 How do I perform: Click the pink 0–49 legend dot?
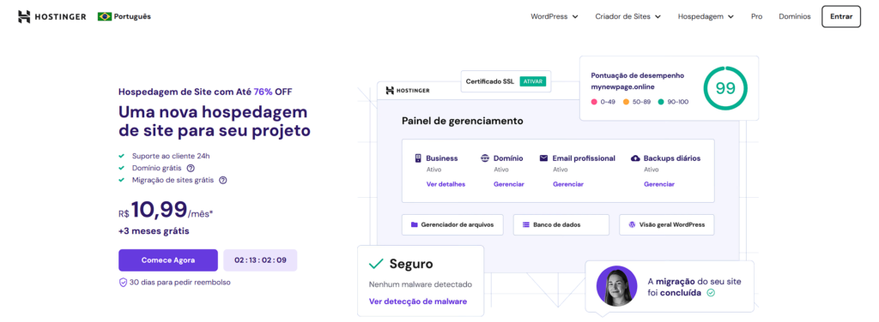(594, 102)
